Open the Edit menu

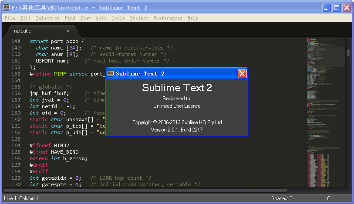pyautogui.click(x=25, y=18)
